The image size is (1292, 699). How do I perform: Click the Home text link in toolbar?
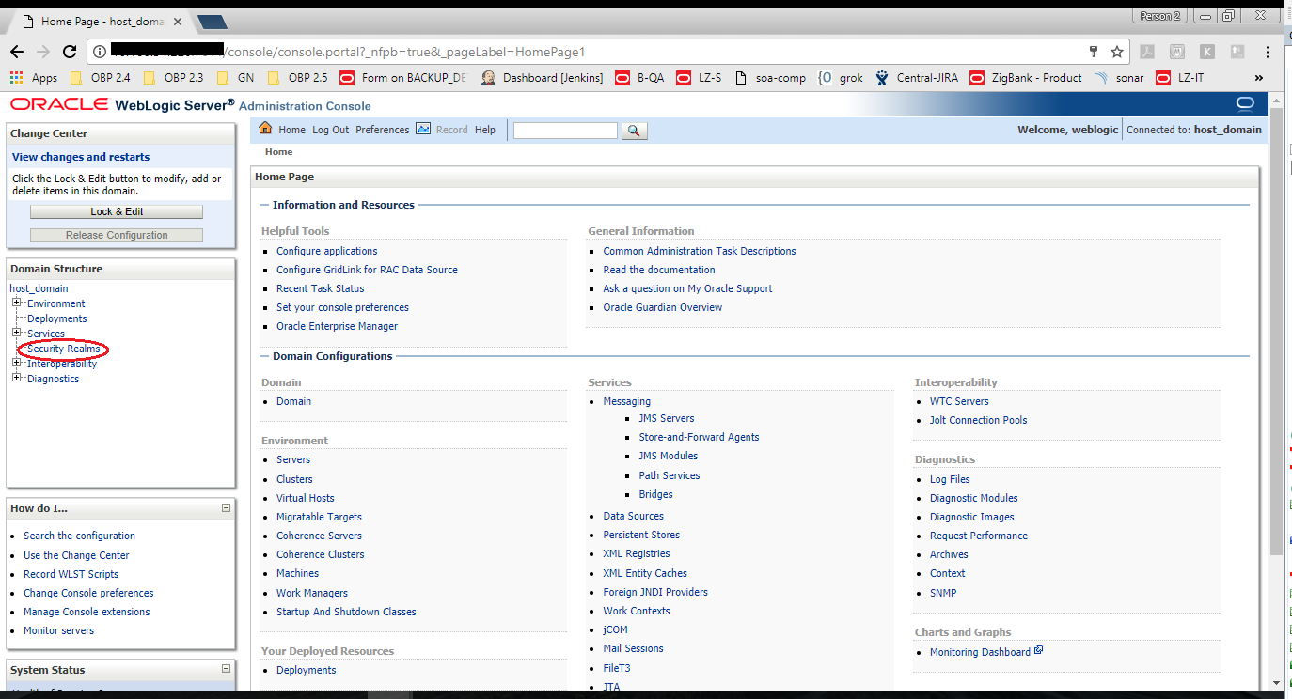(291, 130)
